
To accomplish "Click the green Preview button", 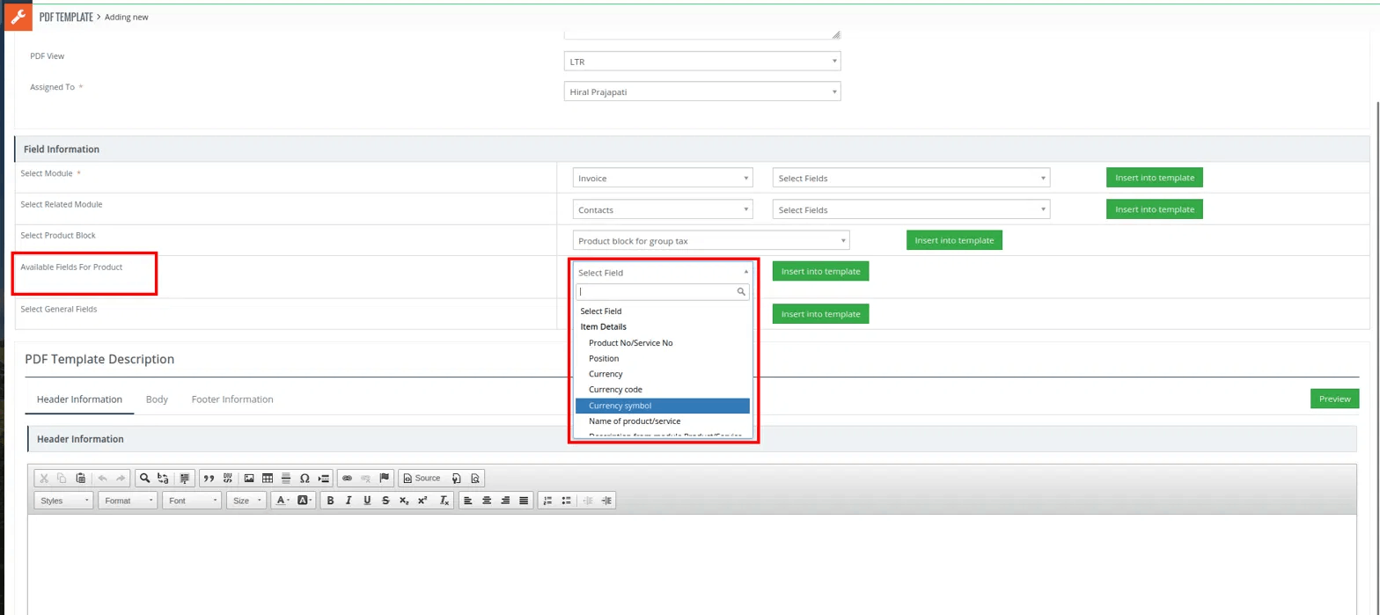I will coord(1334,399).
